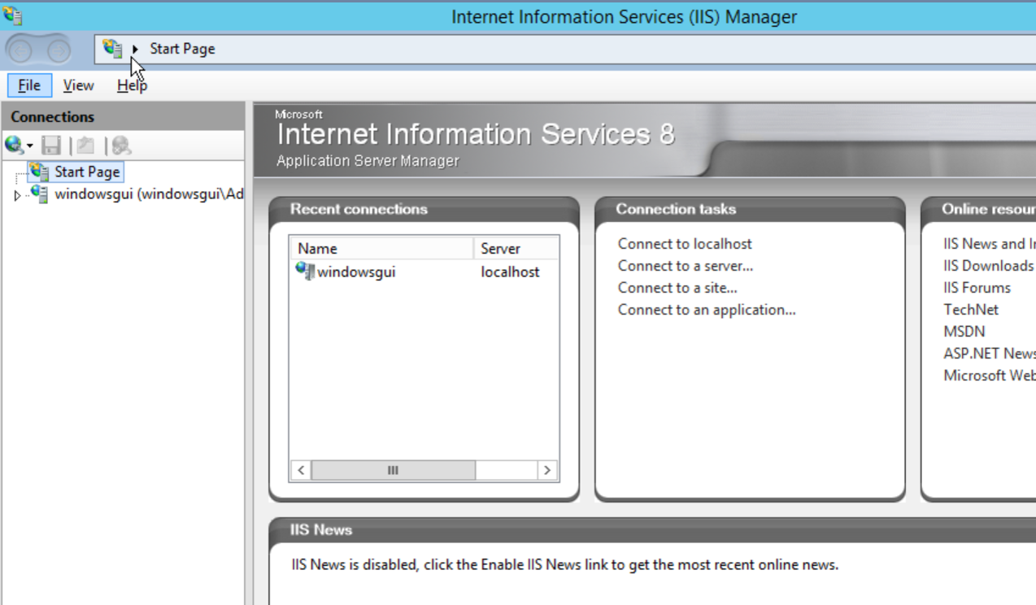This screenshot has width=1036, height=605.
Task: Click the Start Page text in address bar
Action: 182,49
